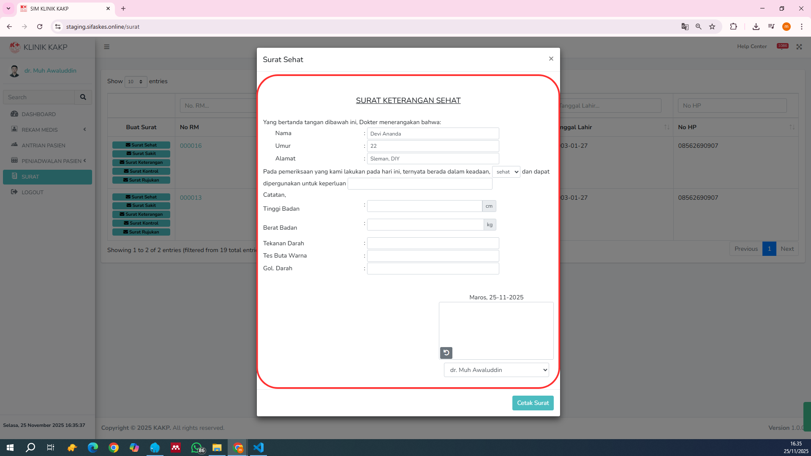Click the signature pad undo icon
This screenshot has width=811, height=456.
coord(446,353)
